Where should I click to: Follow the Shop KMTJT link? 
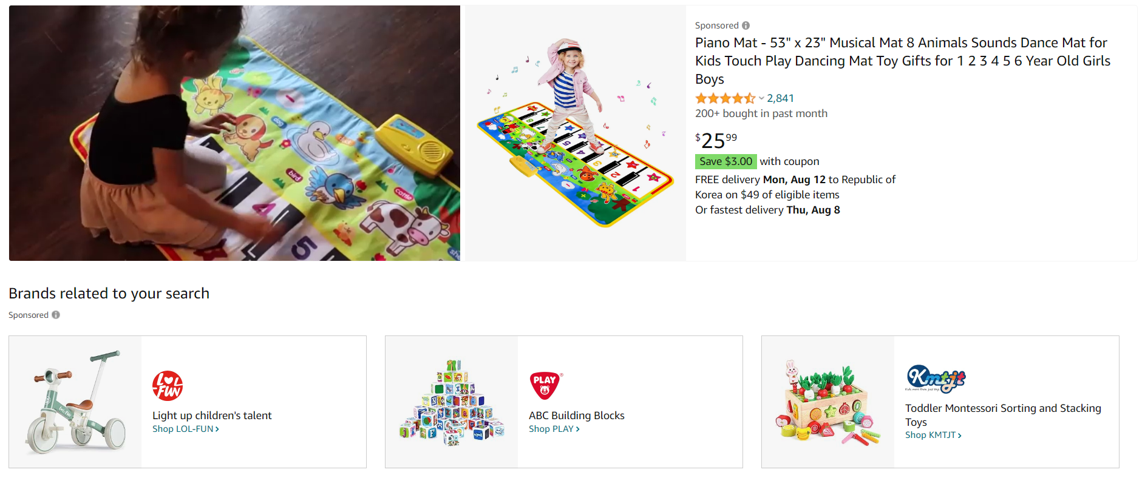(x=933, y=435)
